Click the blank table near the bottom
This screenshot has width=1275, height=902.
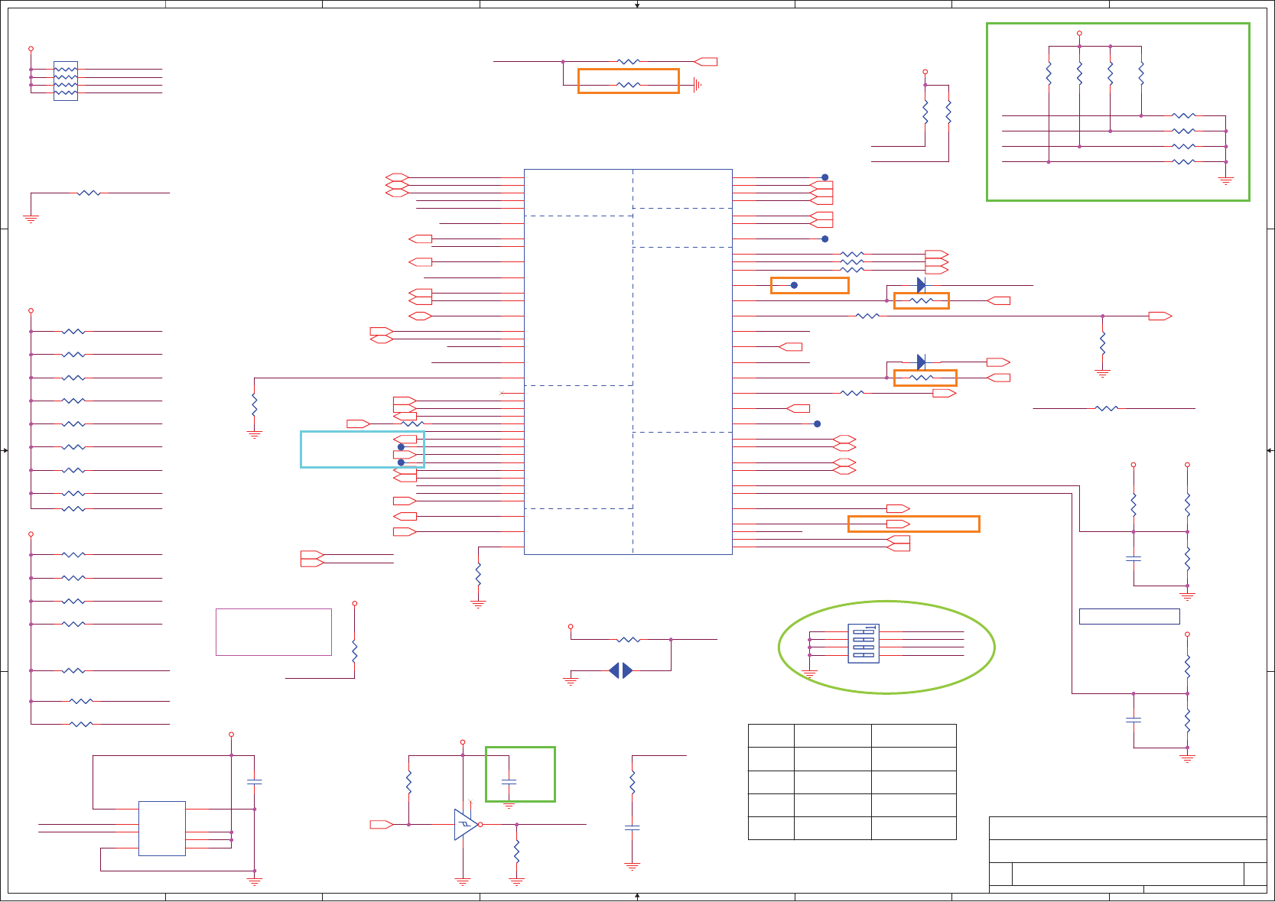tap(852, 782)
